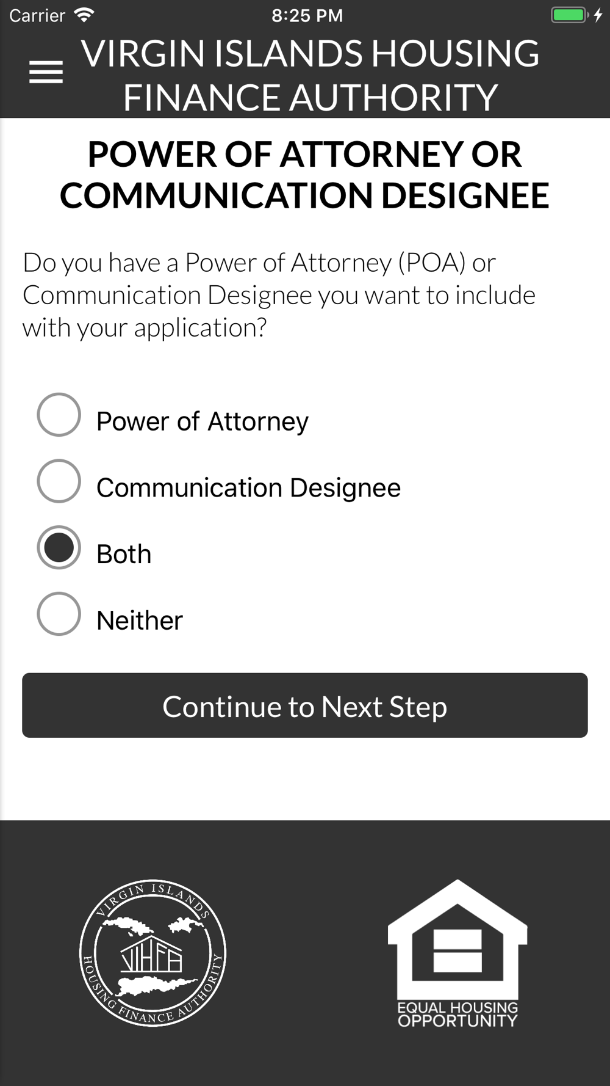Select the Both radio button

[x=59, y=547]
